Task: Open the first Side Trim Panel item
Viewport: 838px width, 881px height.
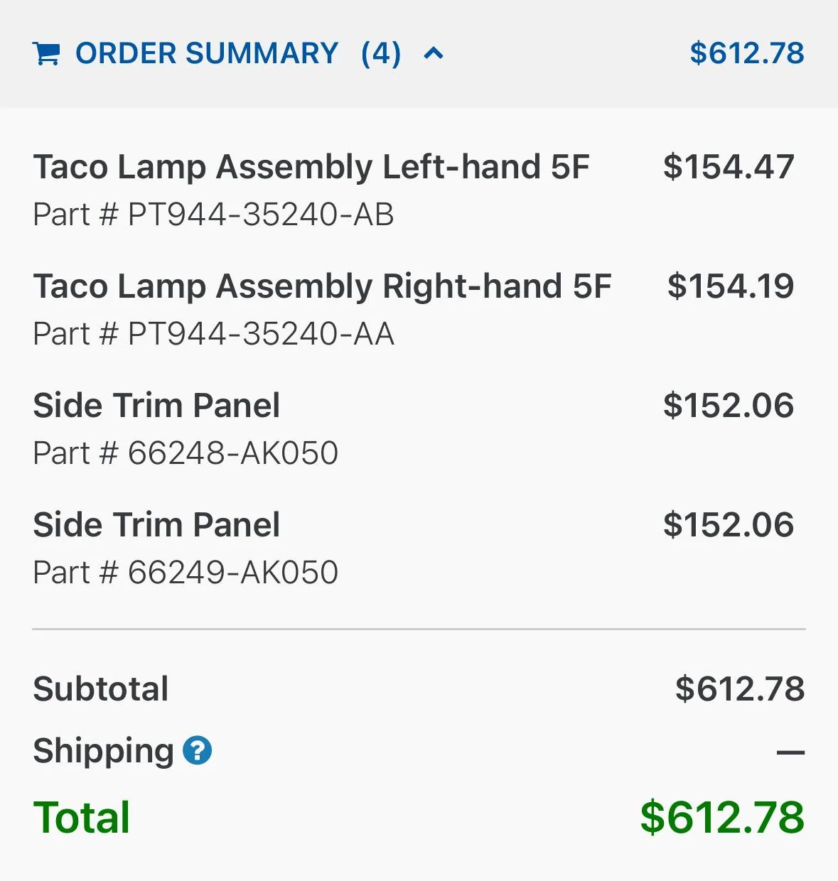Action: 156,406
